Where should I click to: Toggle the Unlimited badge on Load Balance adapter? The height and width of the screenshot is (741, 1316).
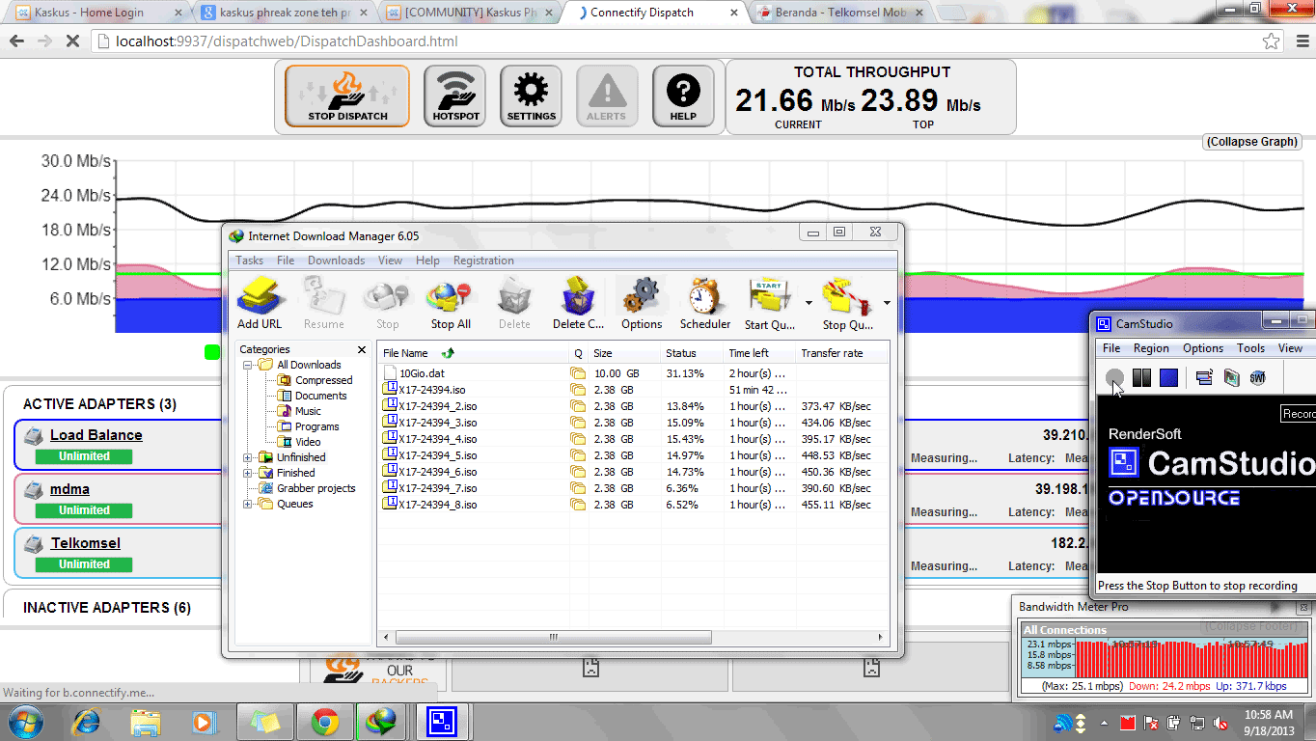tap(83, 456)
